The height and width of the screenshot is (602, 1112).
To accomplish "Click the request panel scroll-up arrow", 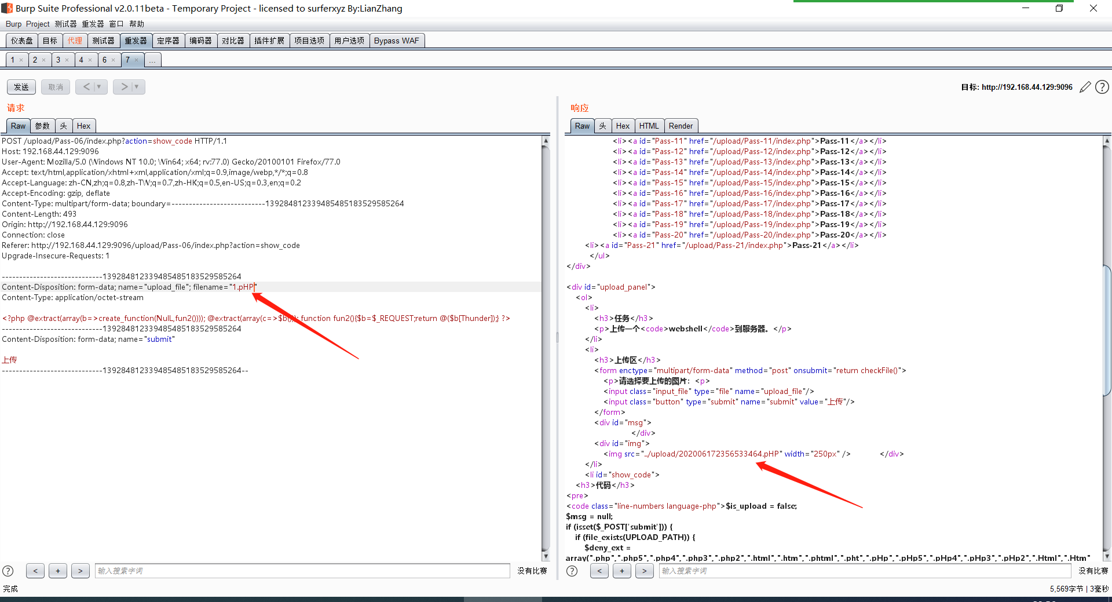I will pyautogui.click(x=546, y=141).
